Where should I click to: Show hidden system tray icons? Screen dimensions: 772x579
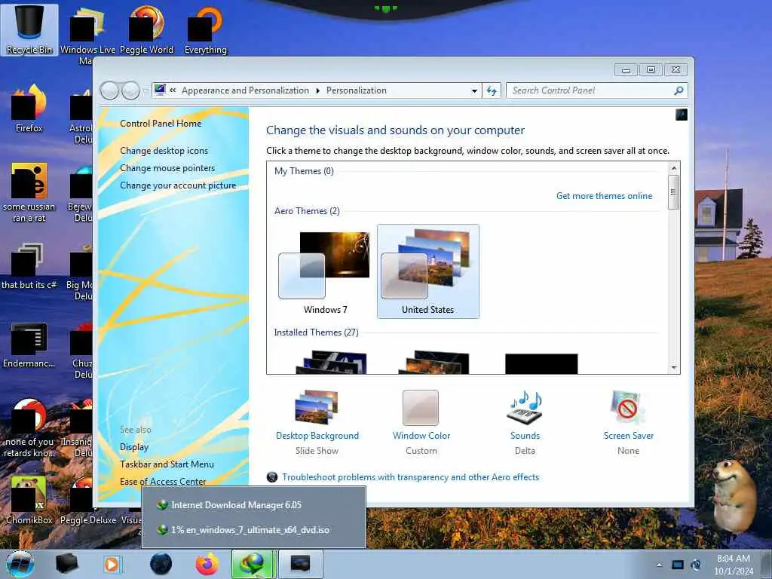(x=659, y=565)
